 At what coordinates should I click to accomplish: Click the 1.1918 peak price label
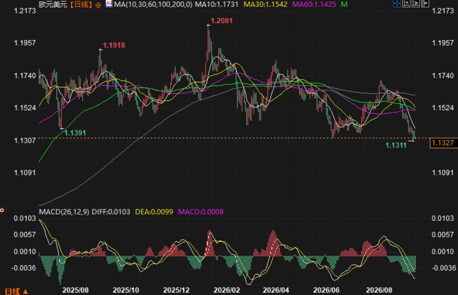(114, 45)
